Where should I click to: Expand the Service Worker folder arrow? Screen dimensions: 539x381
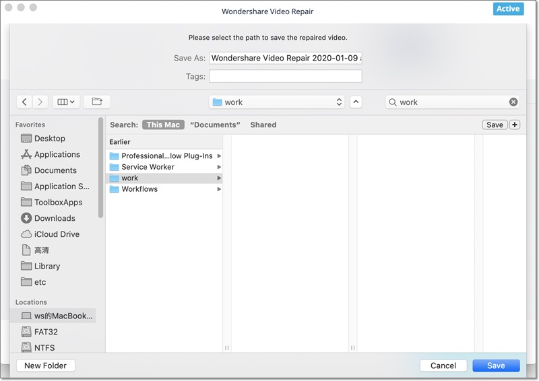tap(219, 167)
